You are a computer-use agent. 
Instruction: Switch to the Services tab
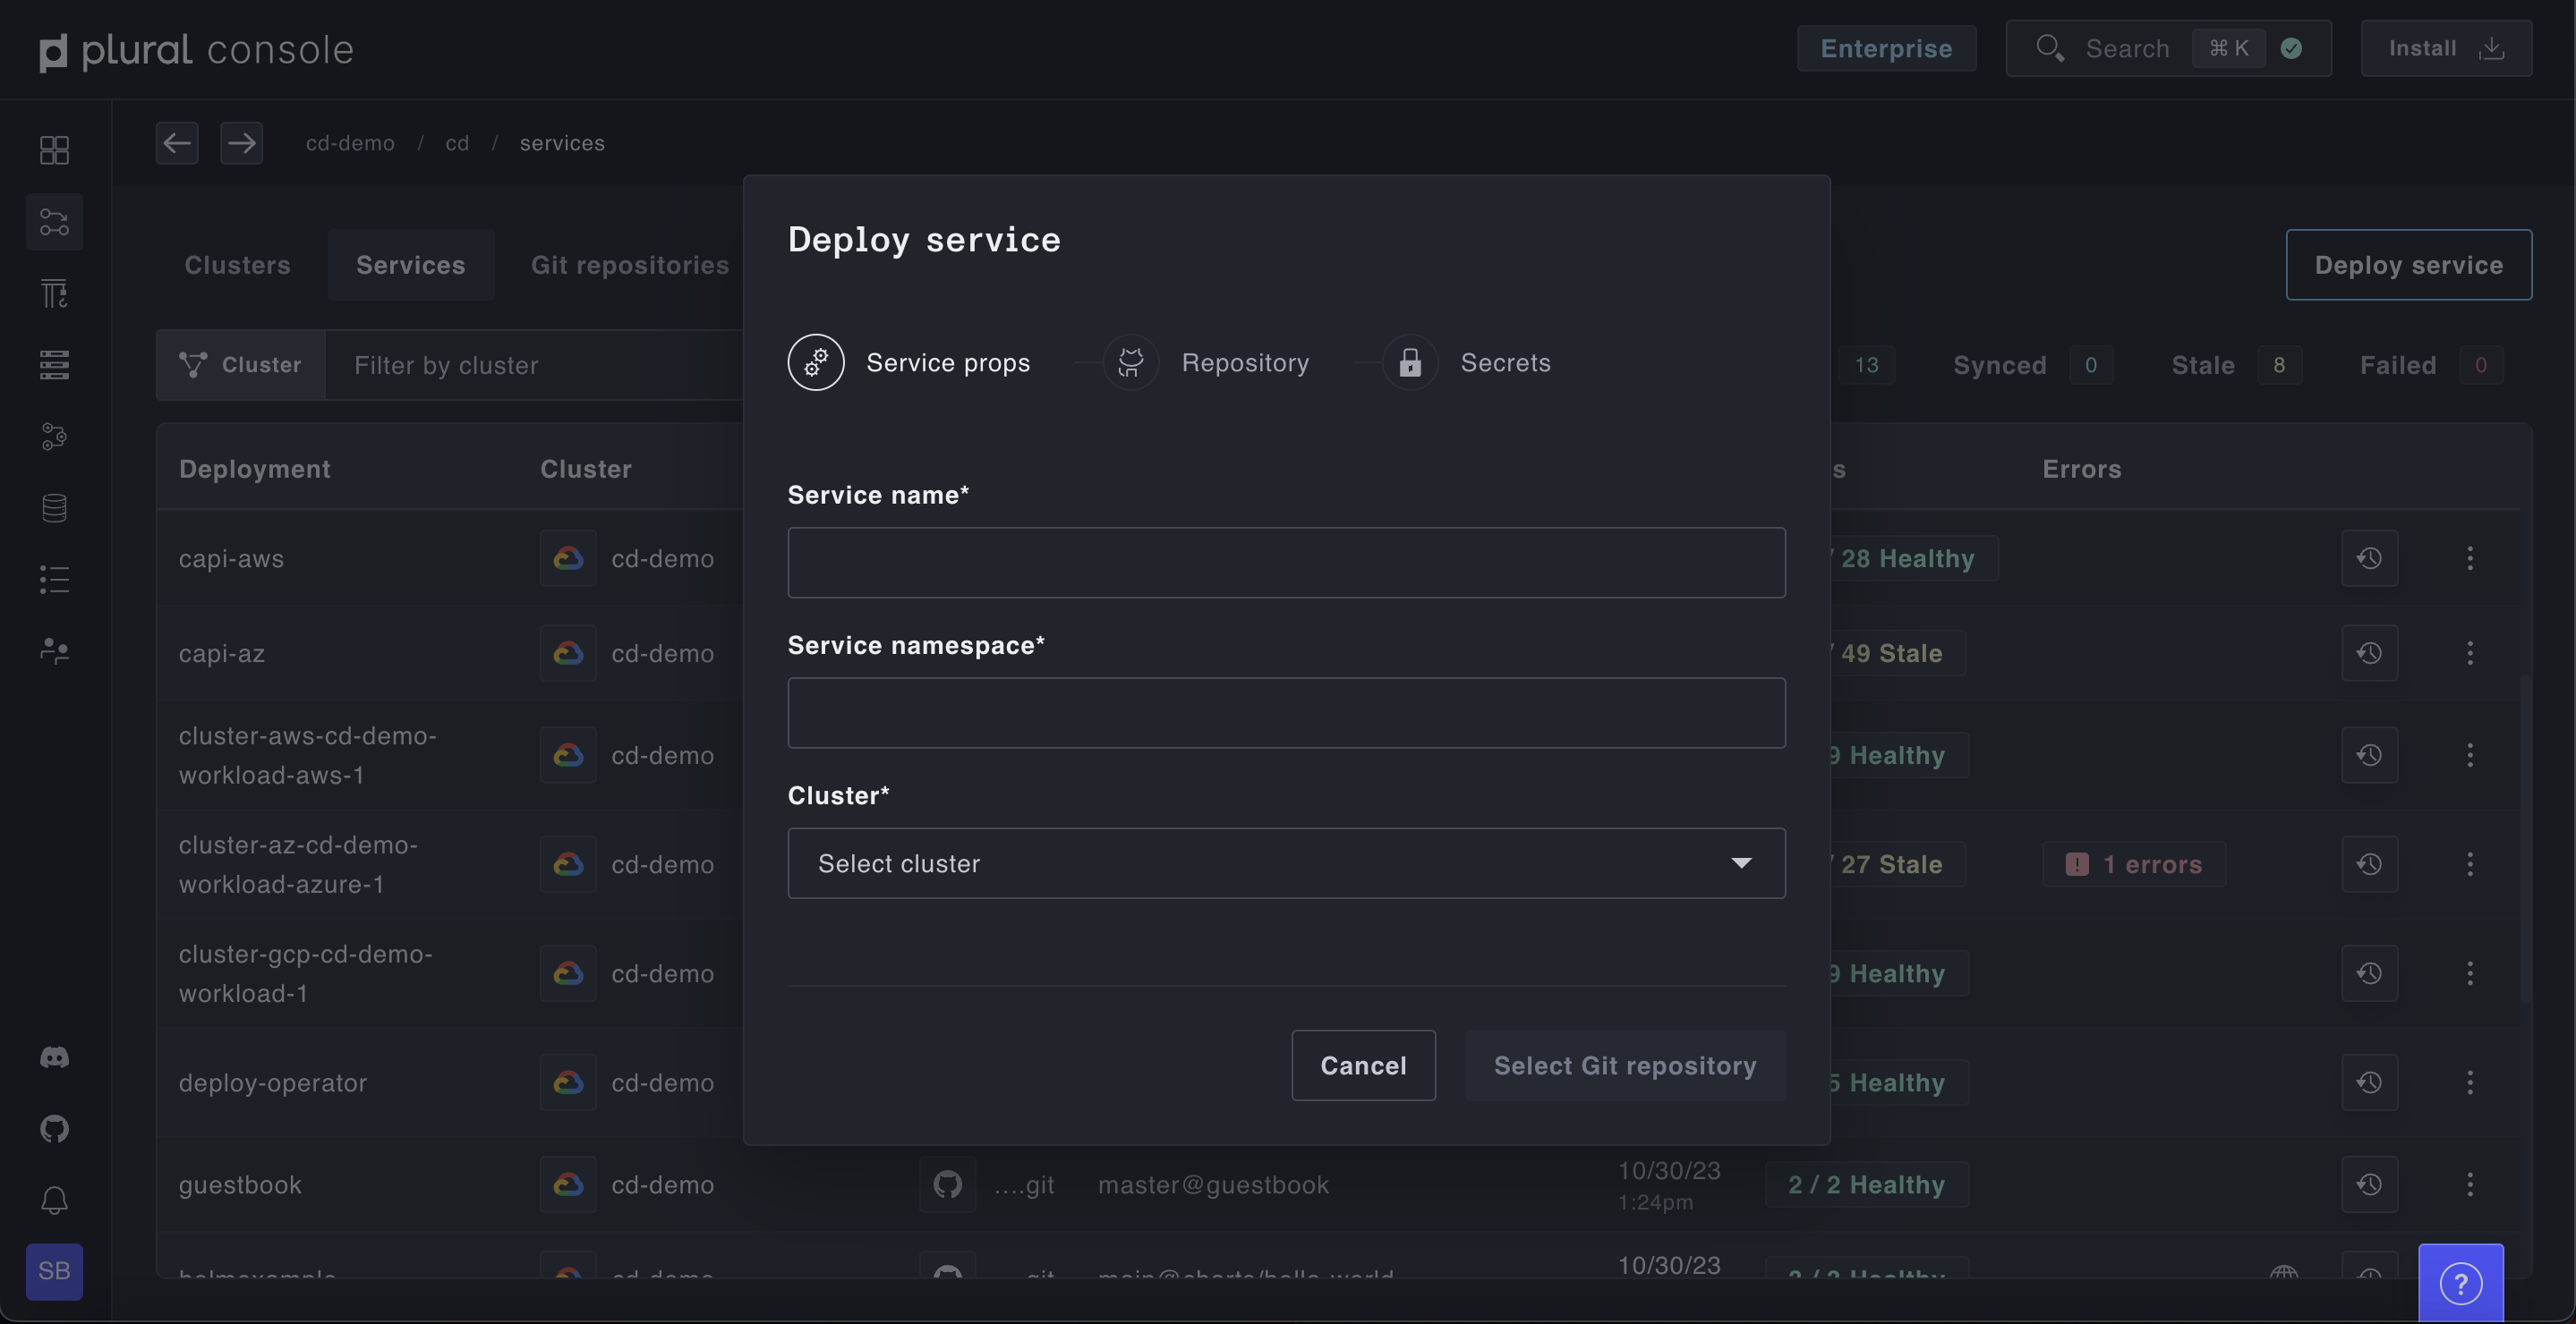coord(411,265)
